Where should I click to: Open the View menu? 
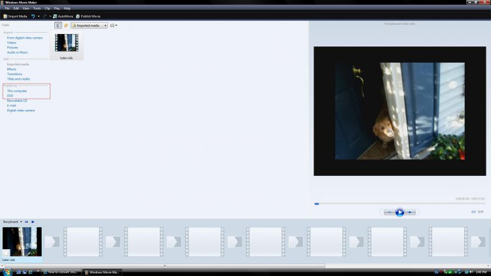pyautogui.click(x=26, y=9)
